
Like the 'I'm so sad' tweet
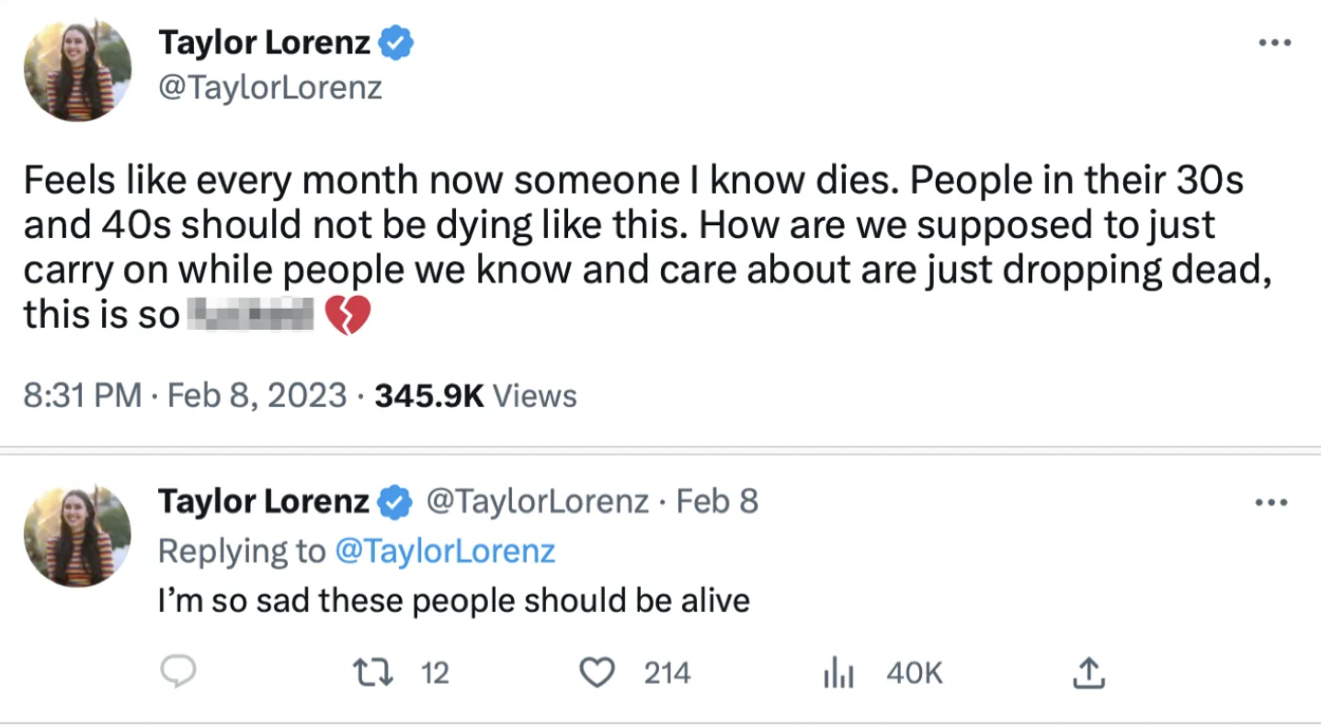click(x=597, y=674)
